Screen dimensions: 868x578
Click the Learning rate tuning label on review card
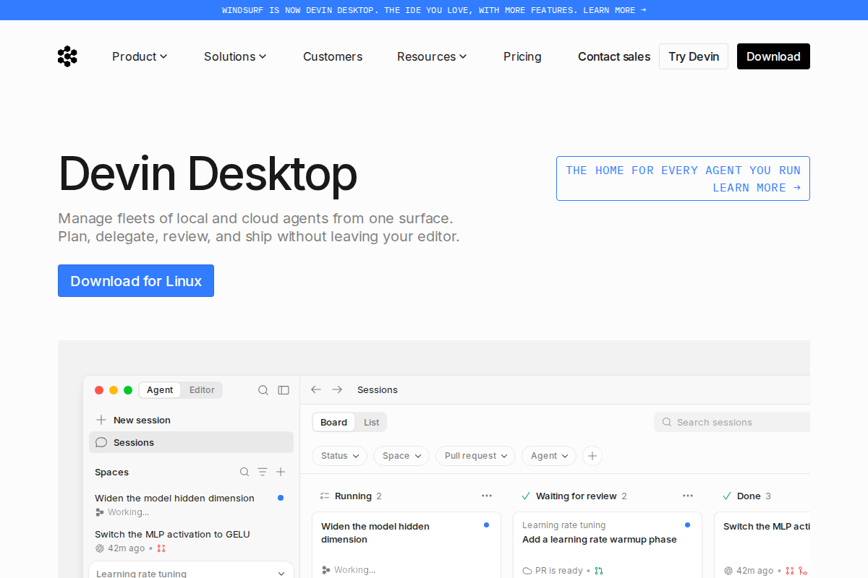[564, 525]
